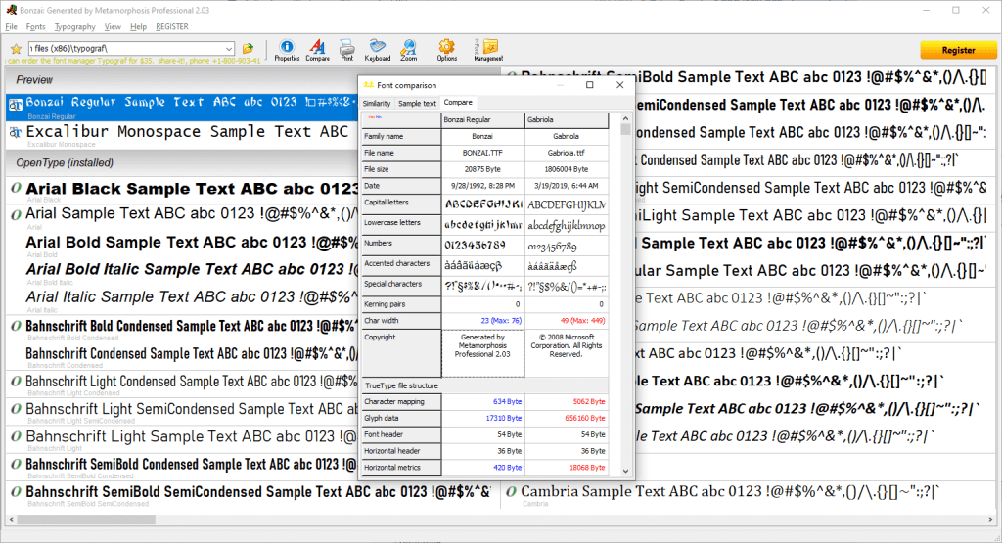1002x543 pixels.
Task: Switch to the Similarity tab
Action: coord(377,103)
